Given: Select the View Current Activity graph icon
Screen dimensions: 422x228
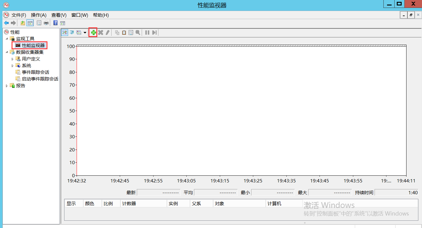Looking at the screenshot, I should (65, 33).
